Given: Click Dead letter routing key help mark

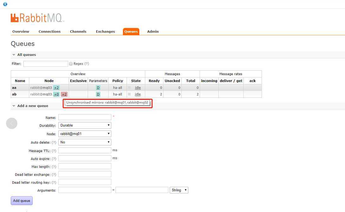Looking at the screenshot, I should click(x=54, y=182).
